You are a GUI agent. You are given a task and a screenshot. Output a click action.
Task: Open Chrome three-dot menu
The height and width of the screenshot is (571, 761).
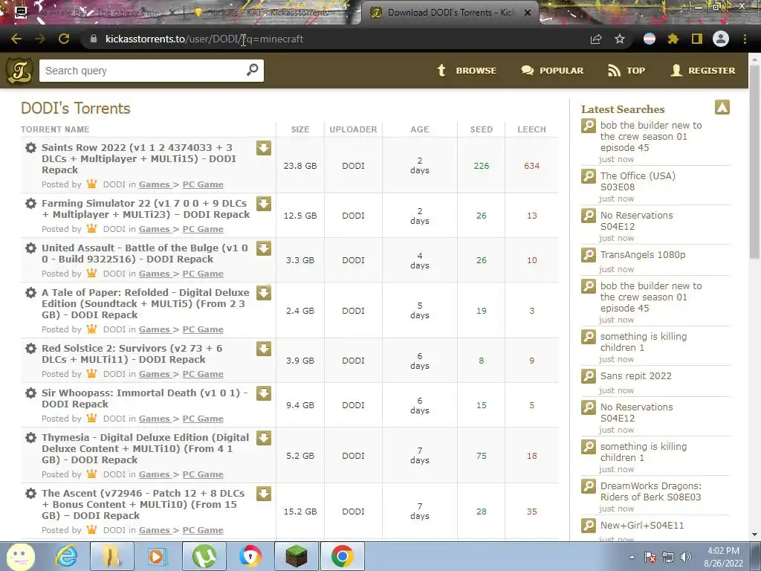pyautogui.click(x=745, y=39)
